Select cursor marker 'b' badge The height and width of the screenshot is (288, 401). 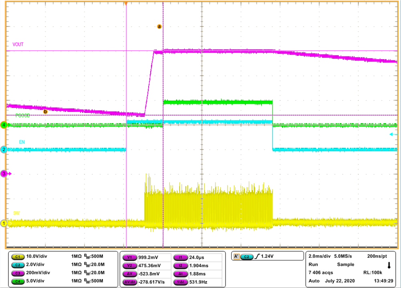pos(45,112)
